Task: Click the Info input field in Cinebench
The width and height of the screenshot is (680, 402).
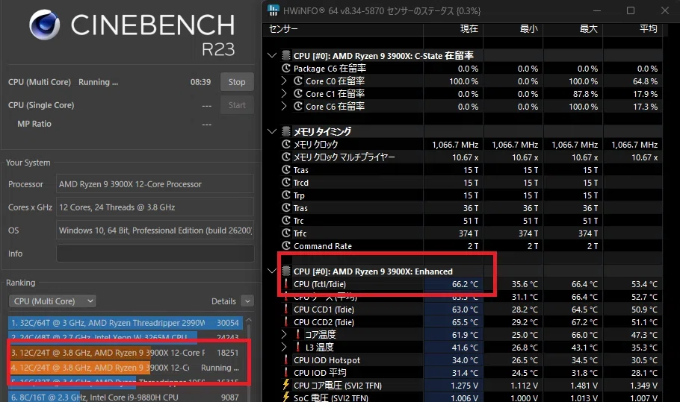Action: pyautogui.click(x=155, y=253)
